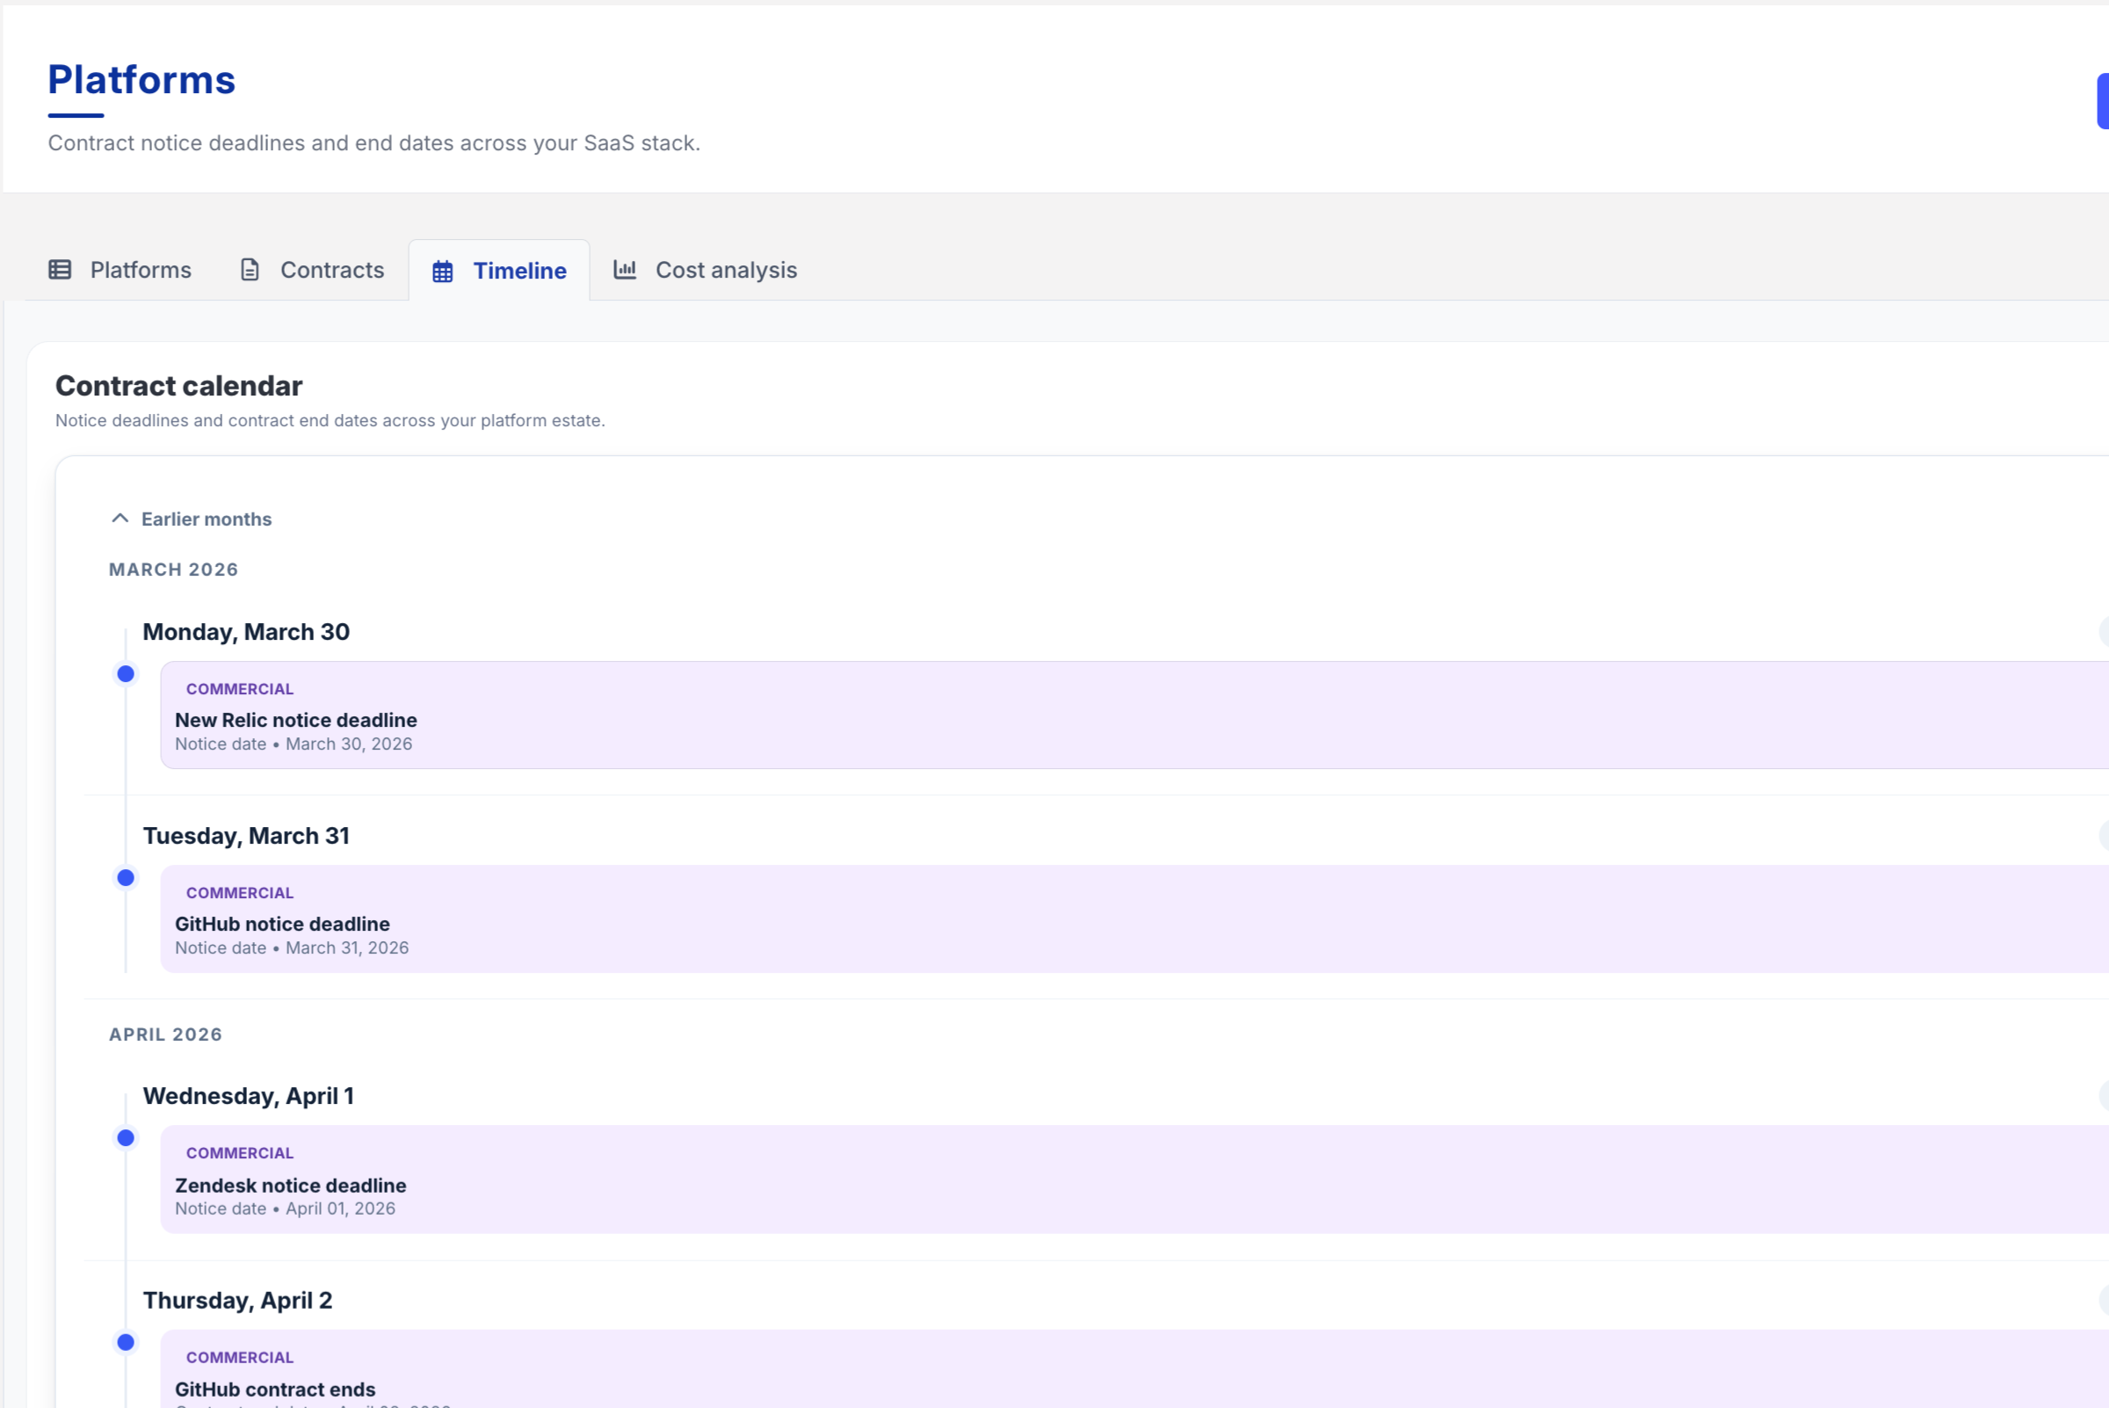Click the March 31 timeline dot
Screen dimensions: 2109x1408
pos(126,878)
